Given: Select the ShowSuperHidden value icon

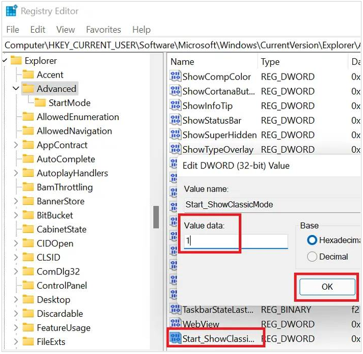Looking at the screenshot, I should pyautogui.click(x=175, y=135).
